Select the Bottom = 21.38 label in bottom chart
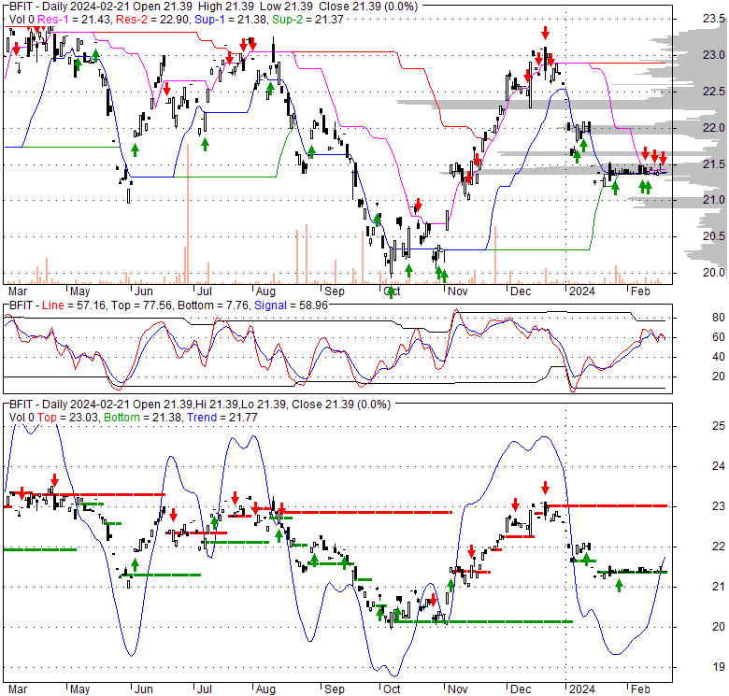The width and height of the screenshot is (729, 696). (143, 418)
